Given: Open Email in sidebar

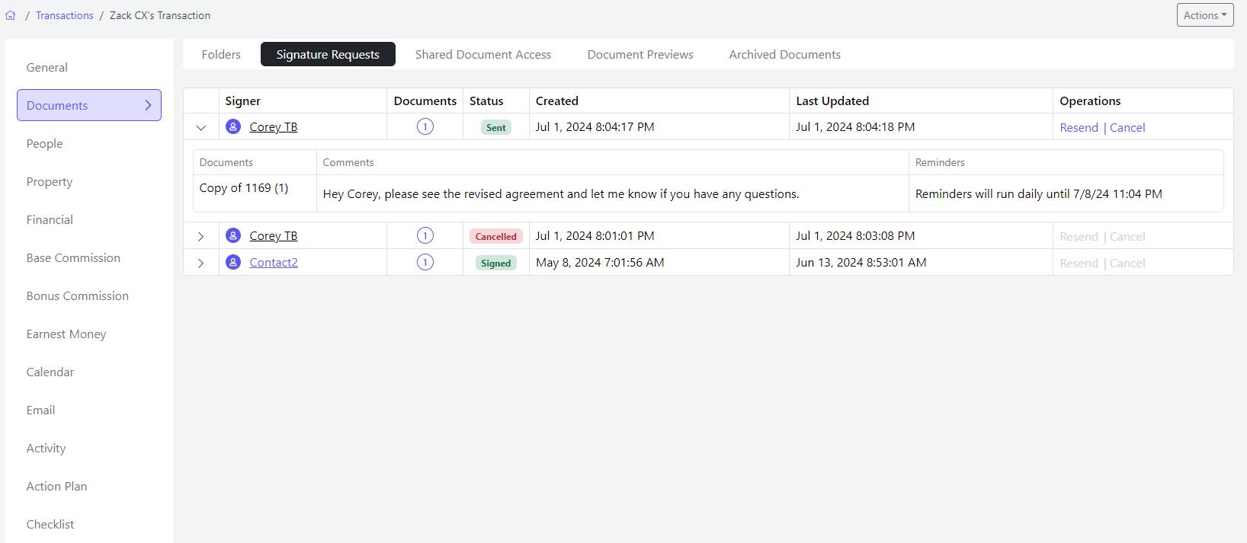Looking at the screenshot, I should coord(41,410).
